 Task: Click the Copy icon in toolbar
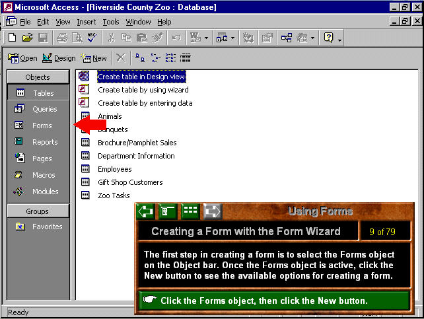[x=126, y=37]
